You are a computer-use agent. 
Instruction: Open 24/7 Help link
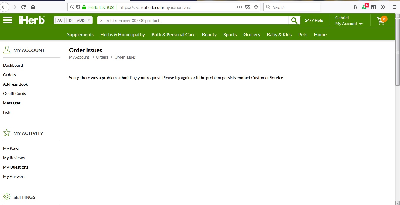314,20
